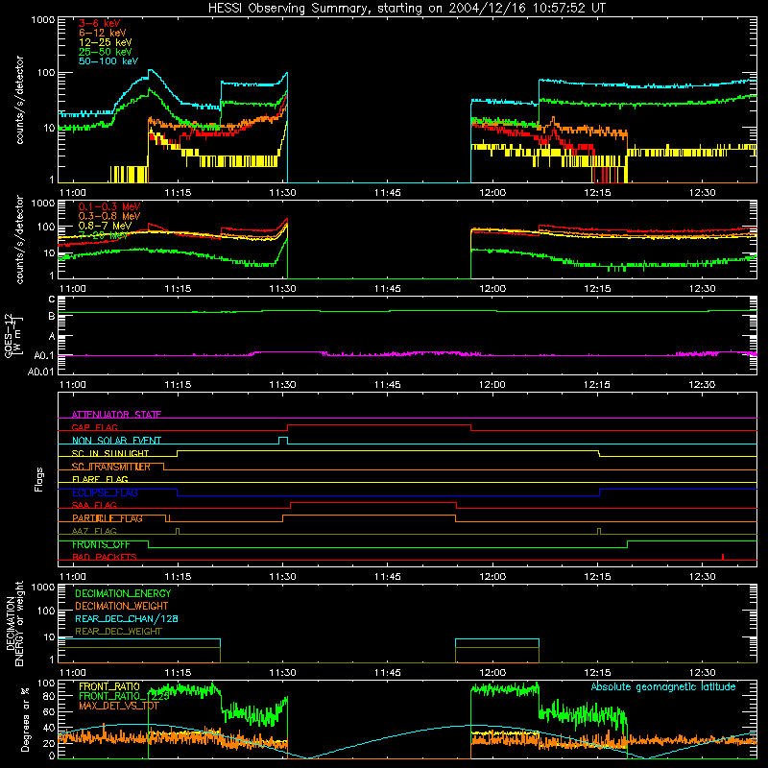Image resolution: width=768 pixels, height=768 pixels.
Task: Click the 100 tick label on Degrees axis
Action: [46, 684]
